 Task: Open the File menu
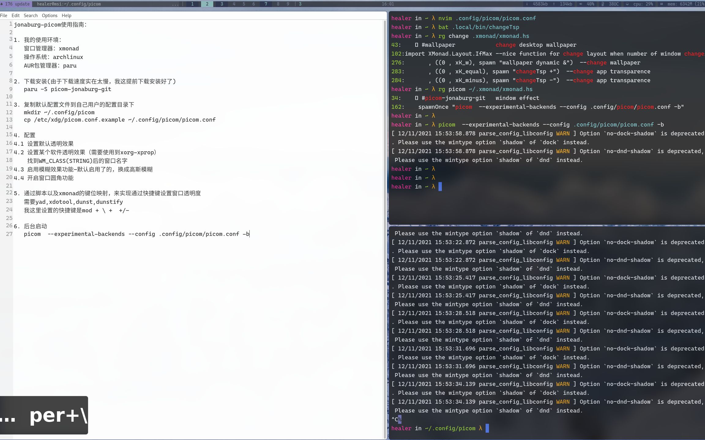(4, 16)
